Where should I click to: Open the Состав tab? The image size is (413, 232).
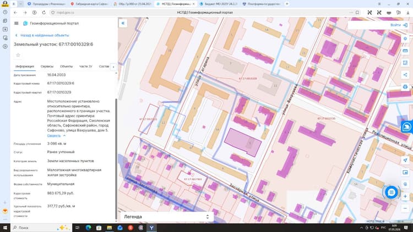(104, 67)
